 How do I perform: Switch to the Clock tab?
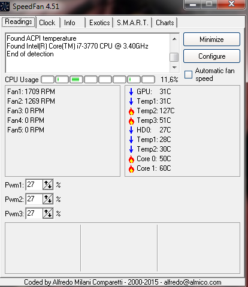click(47, 23)
